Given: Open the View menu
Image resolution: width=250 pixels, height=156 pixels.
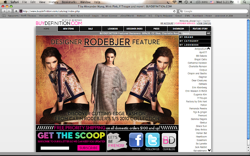Looking at the screenshot, I should click(x=42, y=2).
